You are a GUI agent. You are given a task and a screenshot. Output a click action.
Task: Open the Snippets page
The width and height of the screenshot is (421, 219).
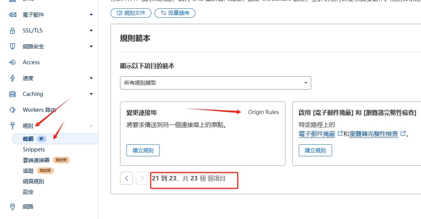[x=34, y=149]
